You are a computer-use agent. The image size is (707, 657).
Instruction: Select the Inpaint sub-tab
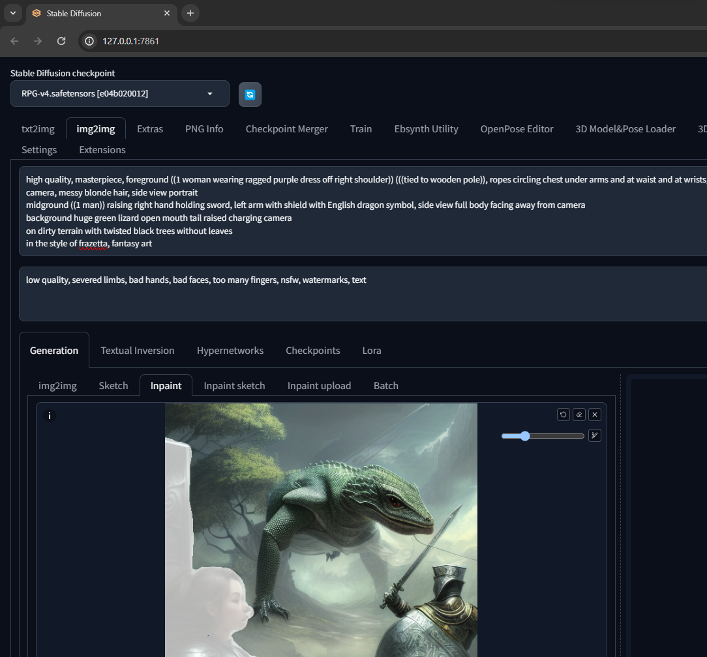coord(166,386)
